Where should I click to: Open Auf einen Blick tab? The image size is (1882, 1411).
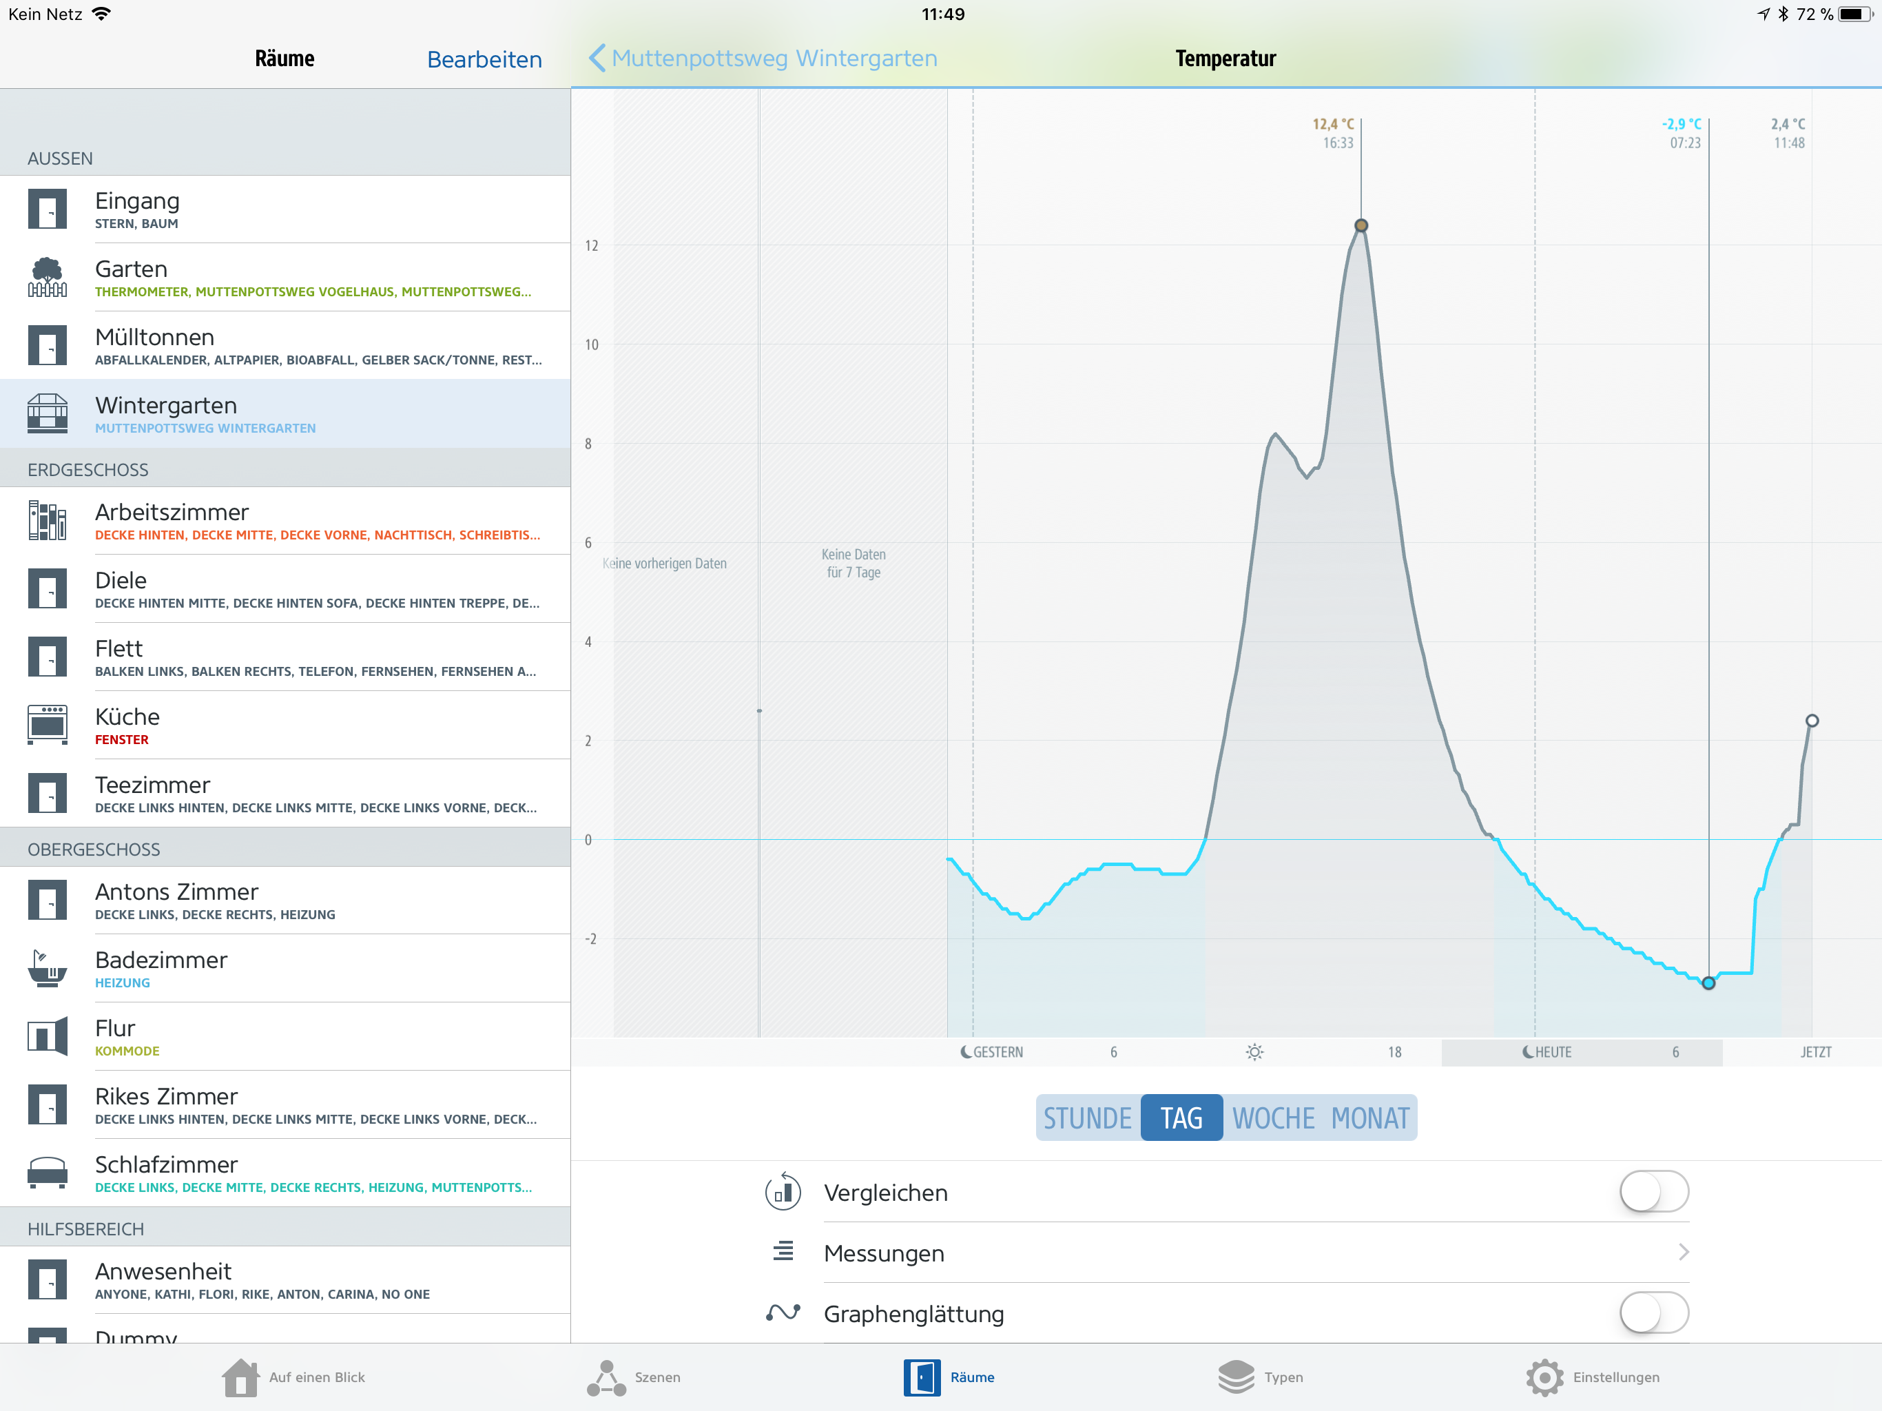[293, 1377]
